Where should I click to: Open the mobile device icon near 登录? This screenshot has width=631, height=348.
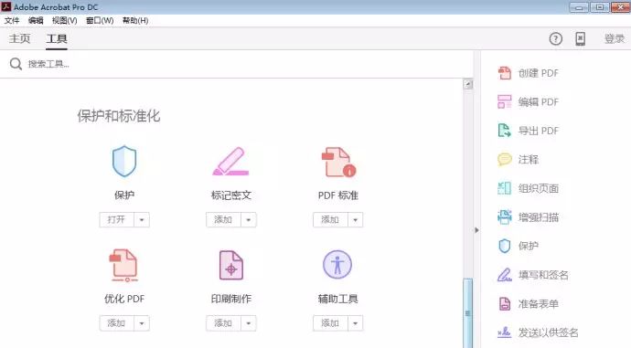click(x=581, y=39)
